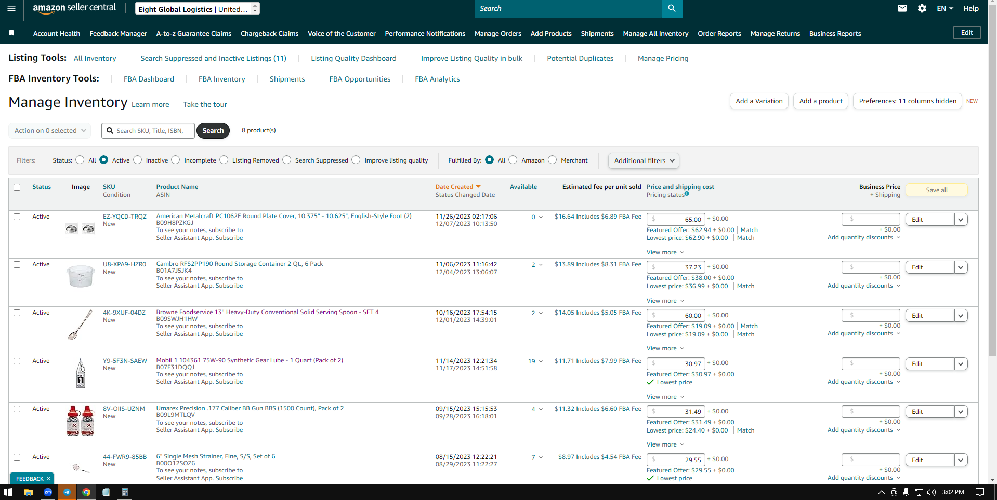Select Fulfilled By Merchant radio button
This screenshot has height=500, width=997.
click(553, 160)
